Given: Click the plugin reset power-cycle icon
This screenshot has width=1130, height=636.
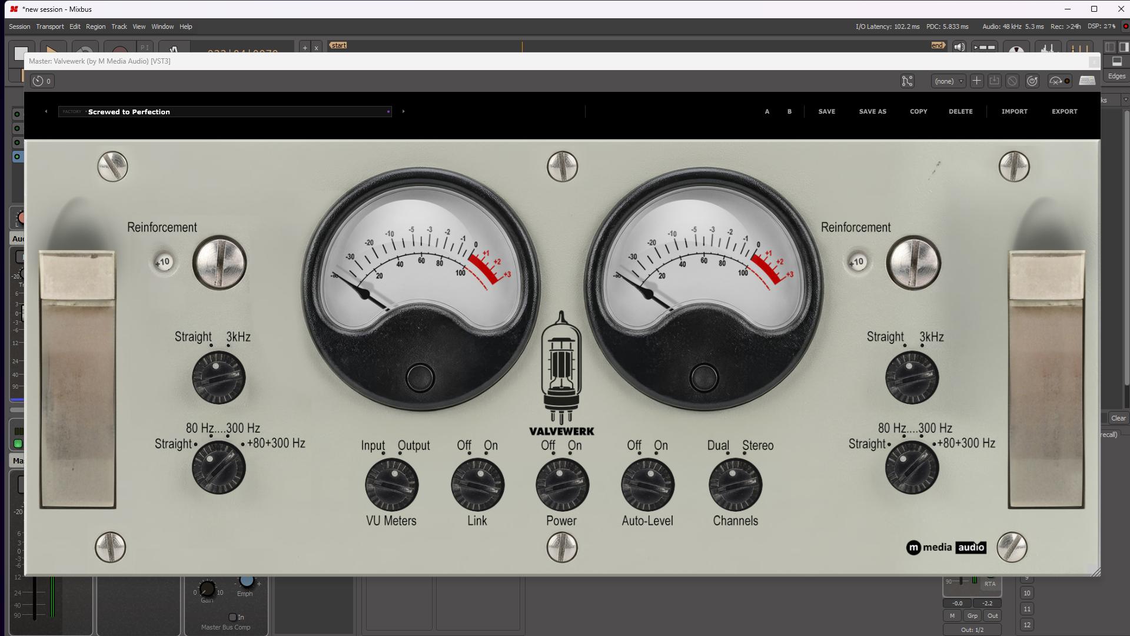Looking at the screenshot, I should point(1032,81).
